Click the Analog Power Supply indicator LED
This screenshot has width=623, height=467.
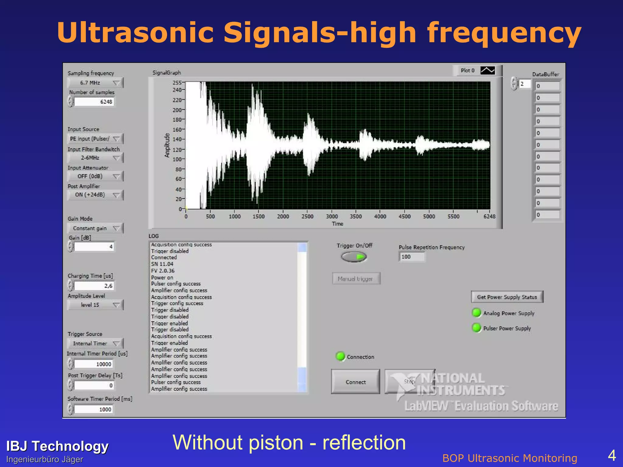pyautogui.click(x=476, y=313)
